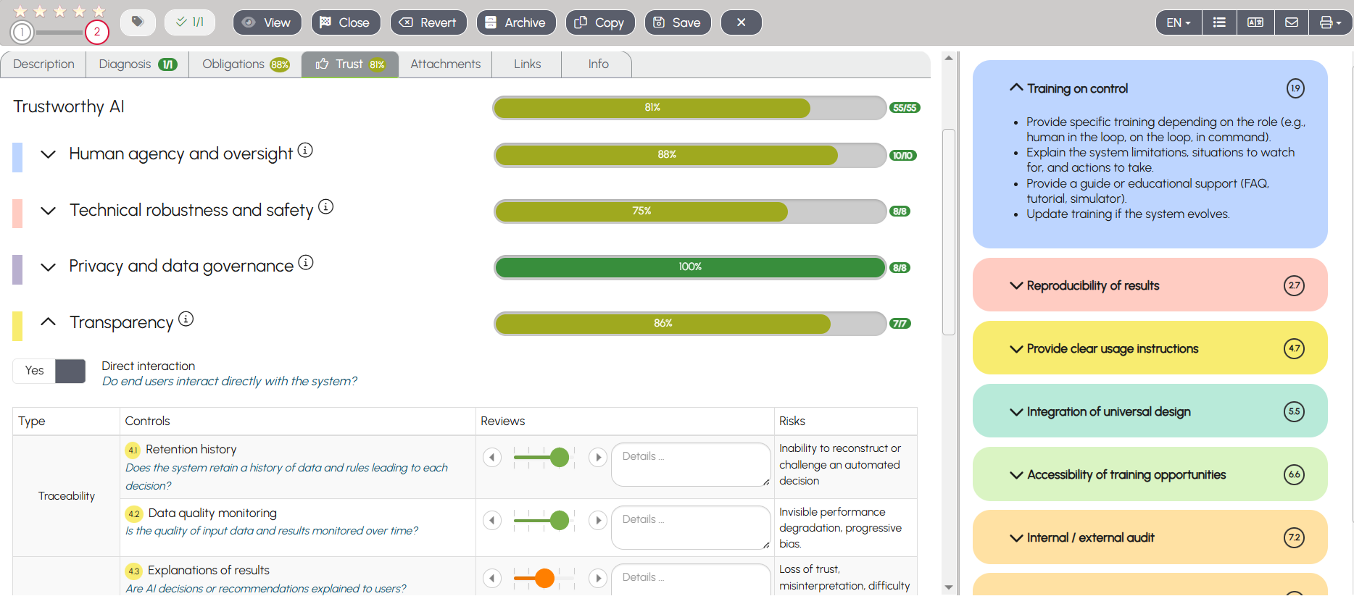Screen dimensions: 1354x604
Task: Collapse the Transparency section
Action: point(49,322)
